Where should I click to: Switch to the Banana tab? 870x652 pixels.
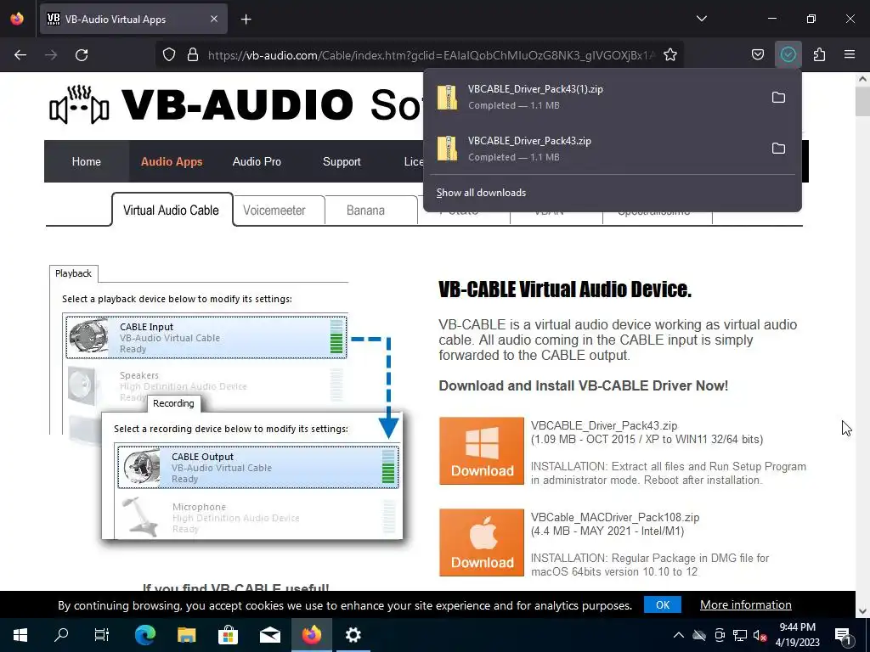(x=365, y=211)
